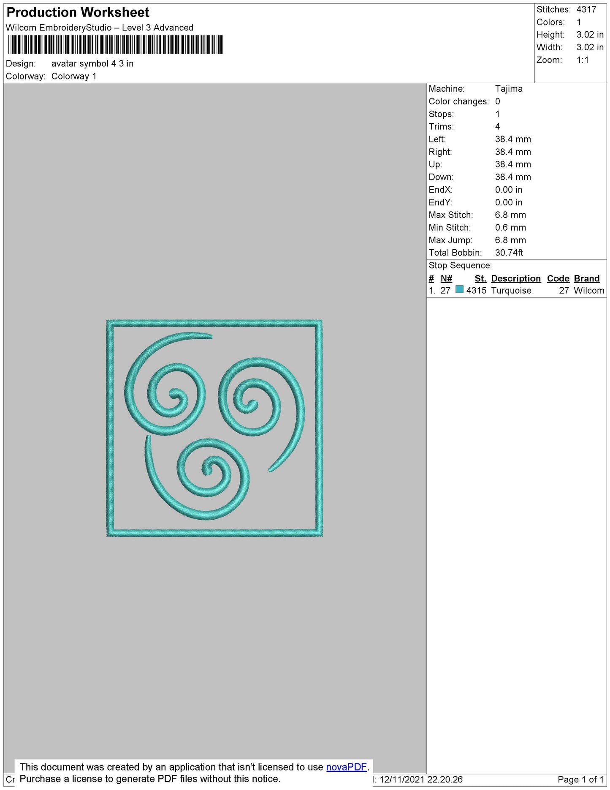Click the 'Description' column header
Viewport: 610px width, 790px height.
click(x=516, y=279)
